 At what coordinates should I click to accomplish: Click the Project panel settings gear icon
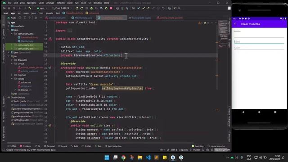click(x=36, y=18)
